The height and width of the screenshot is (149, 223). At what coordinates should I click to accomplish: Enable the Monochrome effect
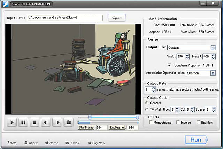pos(151,122)
